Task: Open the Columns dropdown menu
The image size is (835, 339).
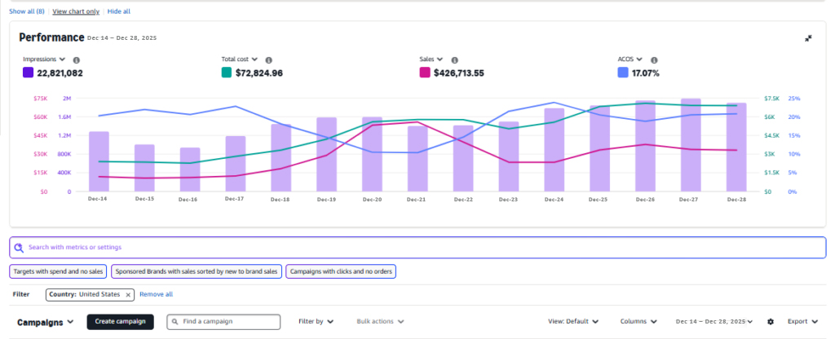Action: click(641, 322)
